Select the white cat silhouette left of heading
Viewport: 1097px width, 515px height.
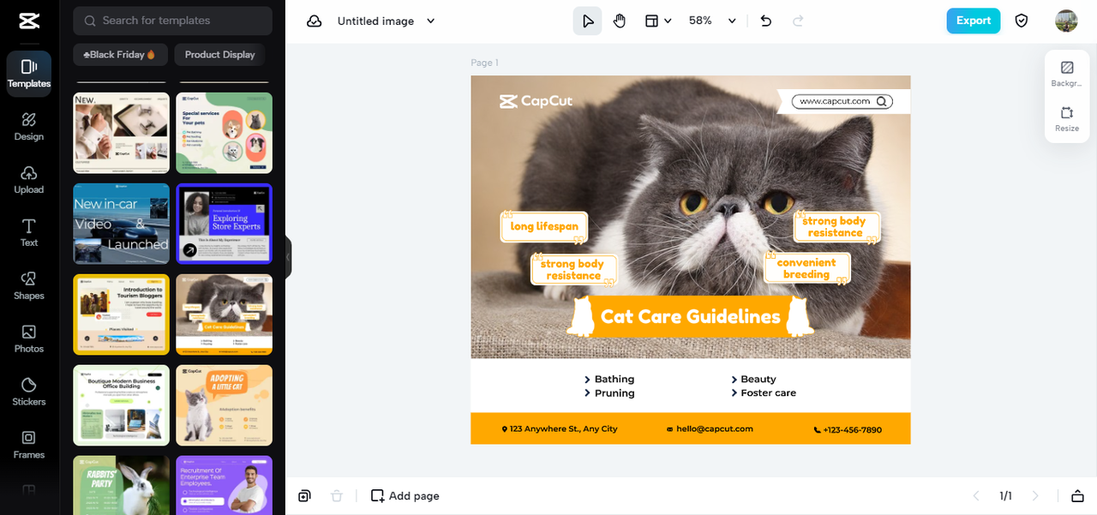click(x=582, y=316)
